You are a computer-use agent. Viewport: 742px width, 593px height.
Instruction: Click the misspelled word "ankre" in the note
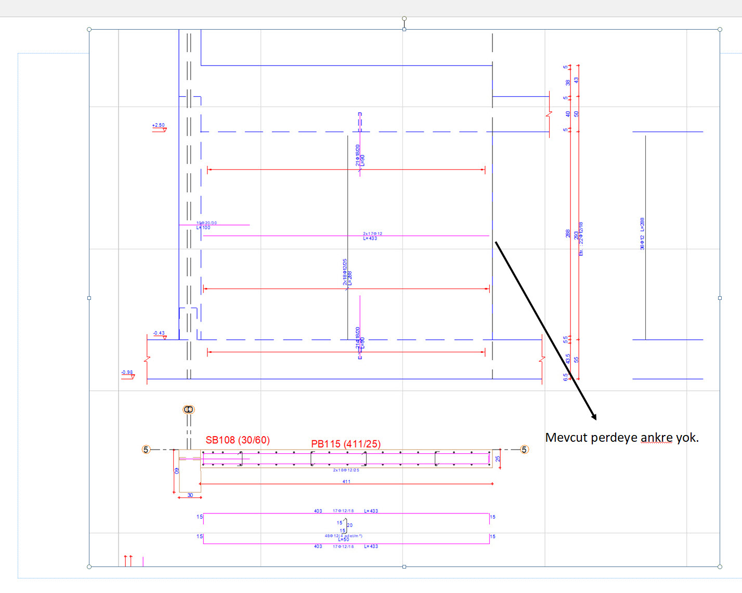pyautogui.click(x=656, y=438)
